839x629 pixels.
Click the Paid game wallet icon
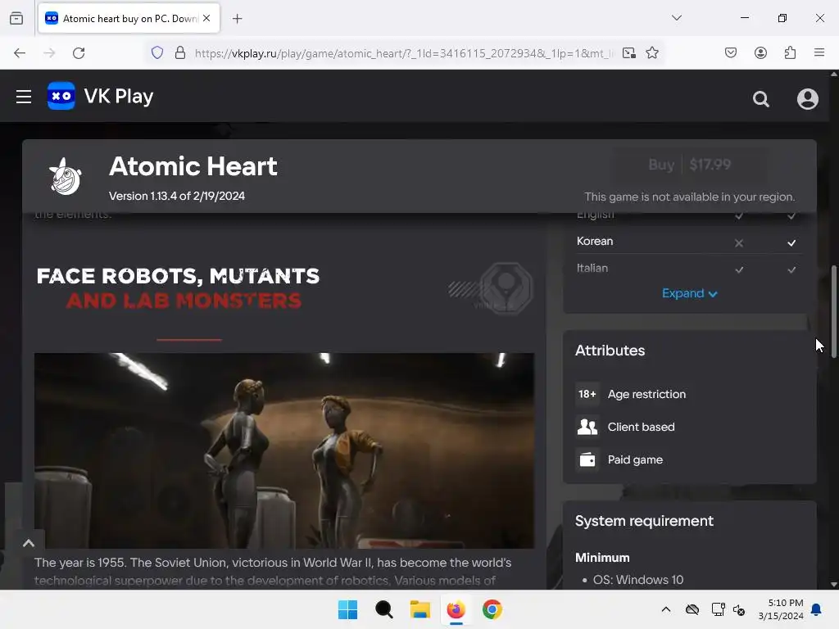coord(587,459)
